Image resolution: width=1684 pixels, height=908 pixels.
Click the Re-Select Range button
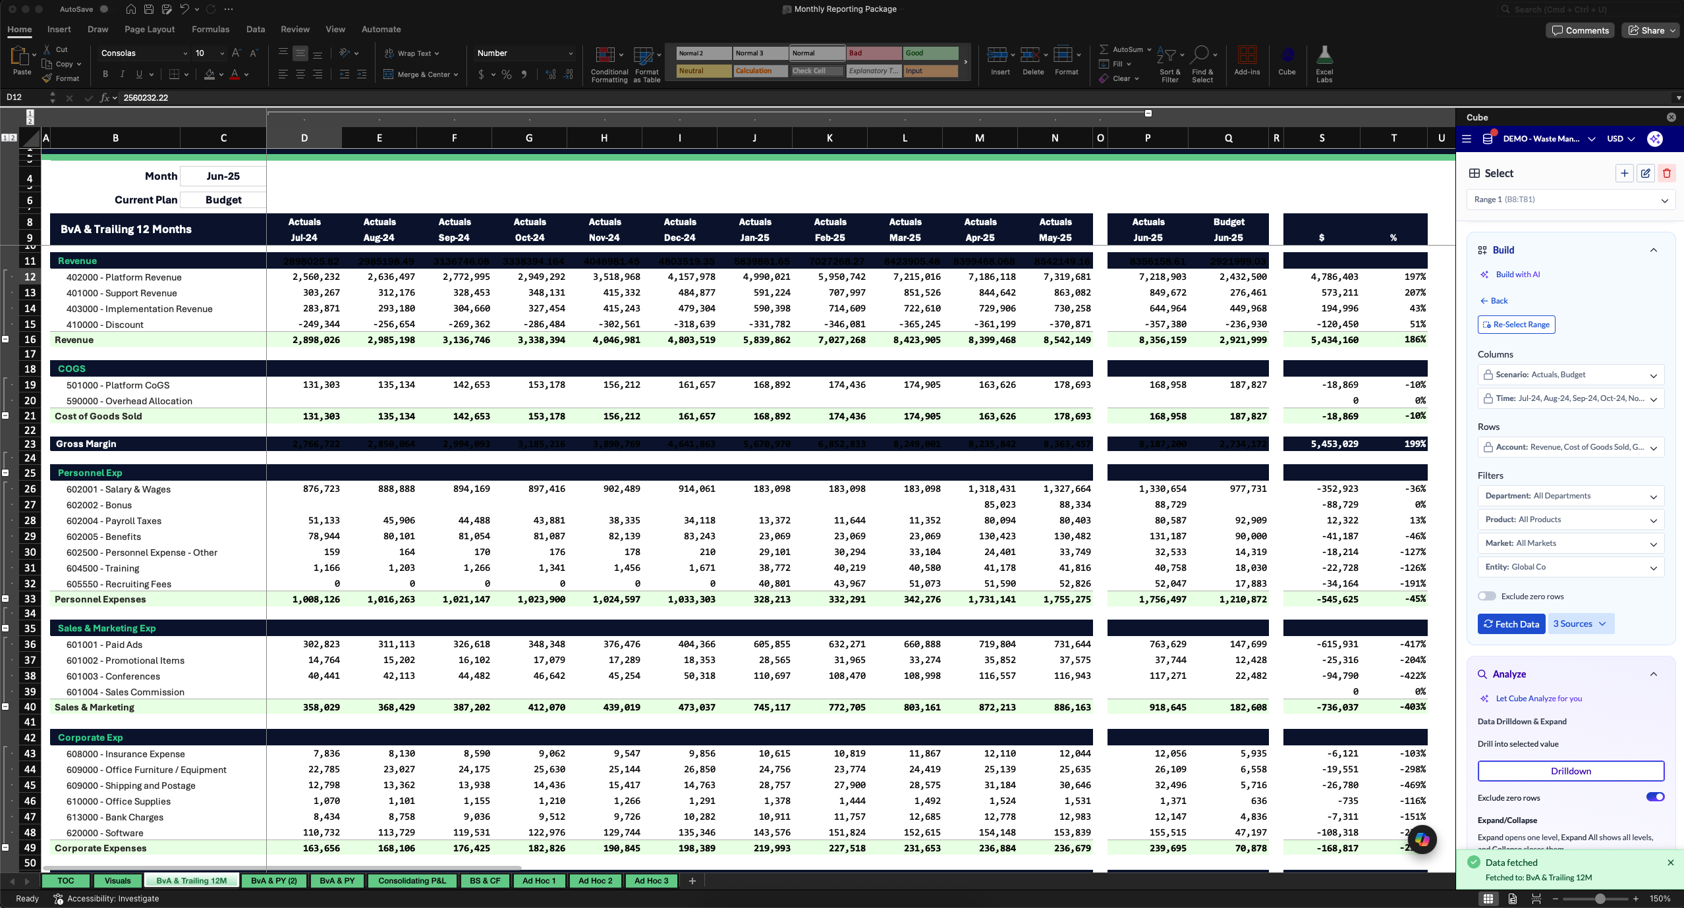click(x=1516, y=325)
